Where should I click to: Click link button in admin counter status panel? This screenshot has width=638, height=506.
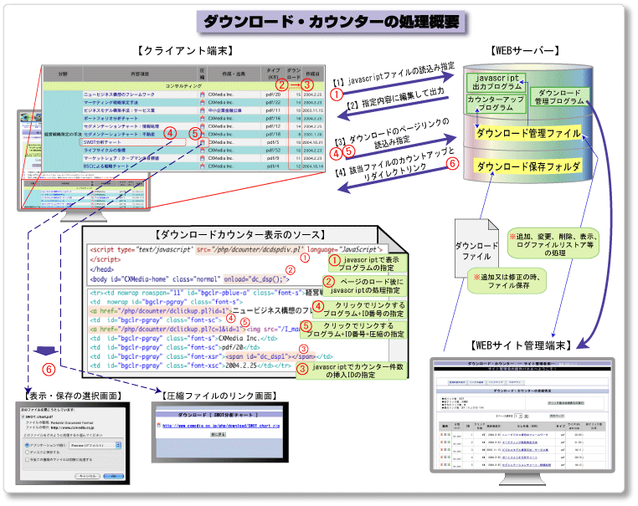566,403
